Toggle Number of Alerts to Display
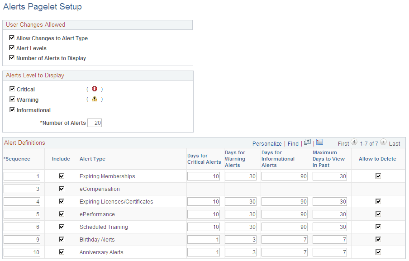The height and width of the screenshot is (261, 409). point(12,58)
